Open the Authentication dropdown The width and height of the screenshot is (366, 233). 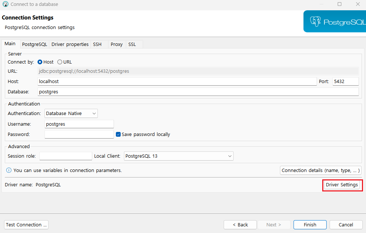tap(71, 113)
